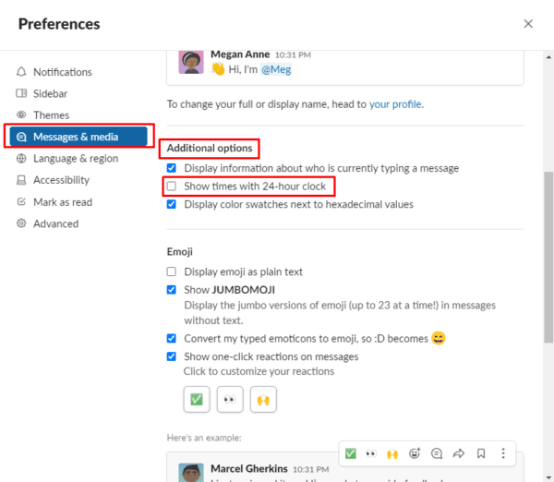Click the bookmark icon in message toolbar
The image size is (554, 482).
pos(481,453)
